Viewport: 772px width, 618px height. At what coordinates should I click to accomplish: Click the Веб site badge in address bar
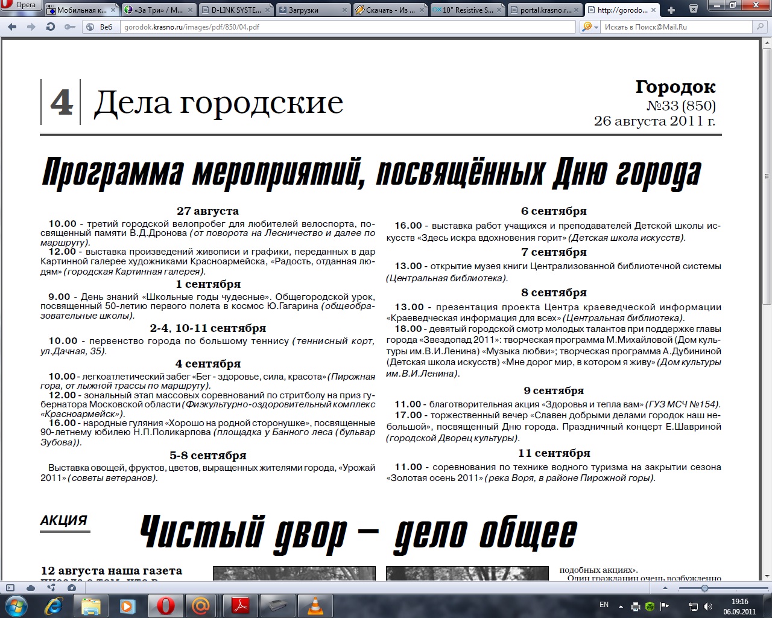pyautogui.click(x=101, y=27)
